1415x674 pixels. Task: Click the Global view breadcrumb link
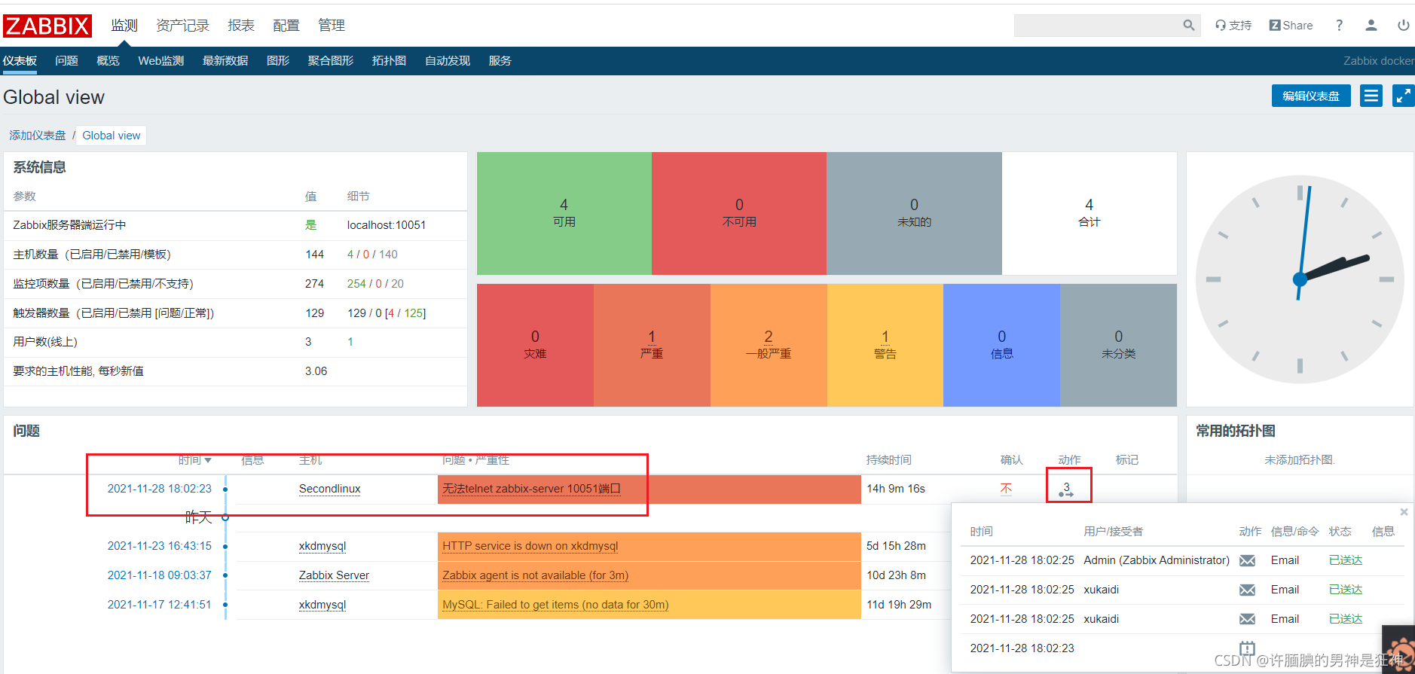coord(112,136)
